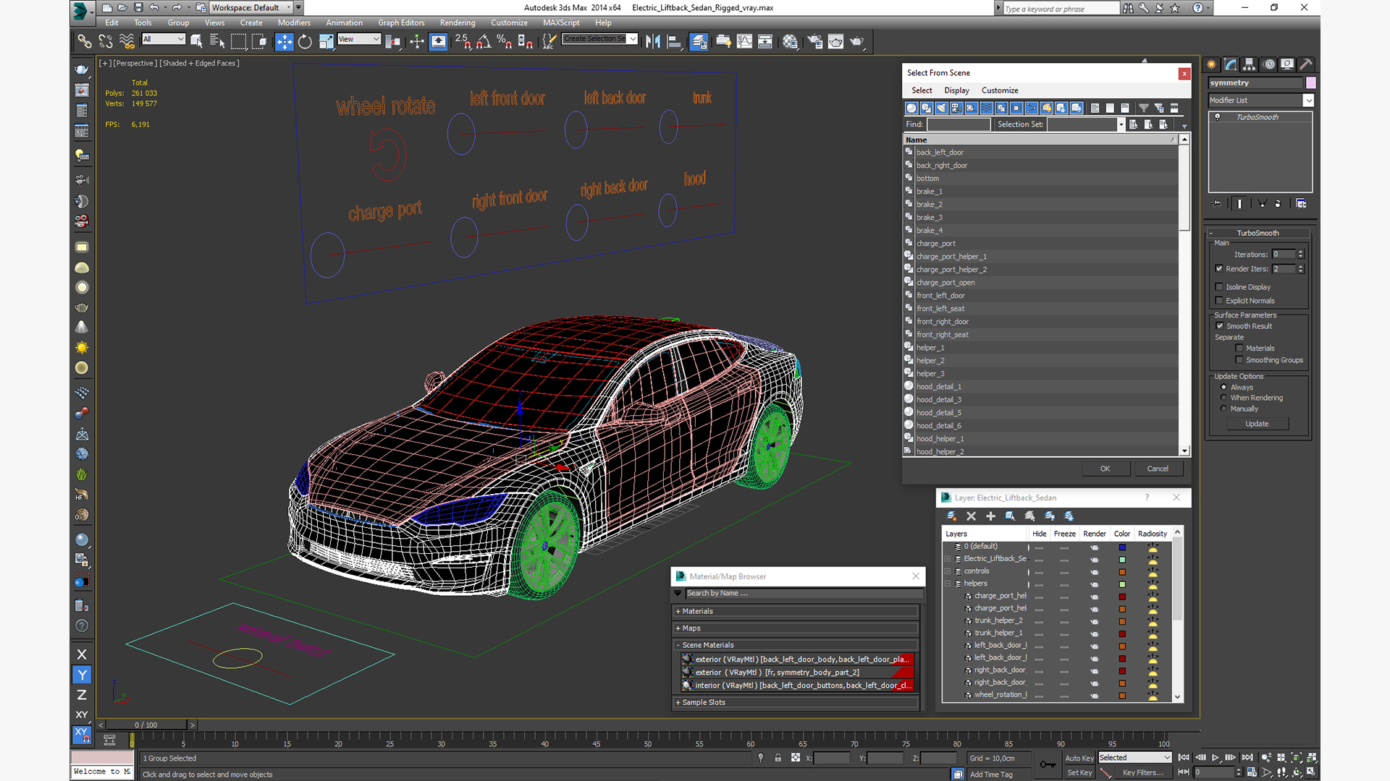The height and width of the screenshot is (781, 1390).
Task: Click Pin Stack icon under modifier stack
Action: click(x=1216, y=204)
